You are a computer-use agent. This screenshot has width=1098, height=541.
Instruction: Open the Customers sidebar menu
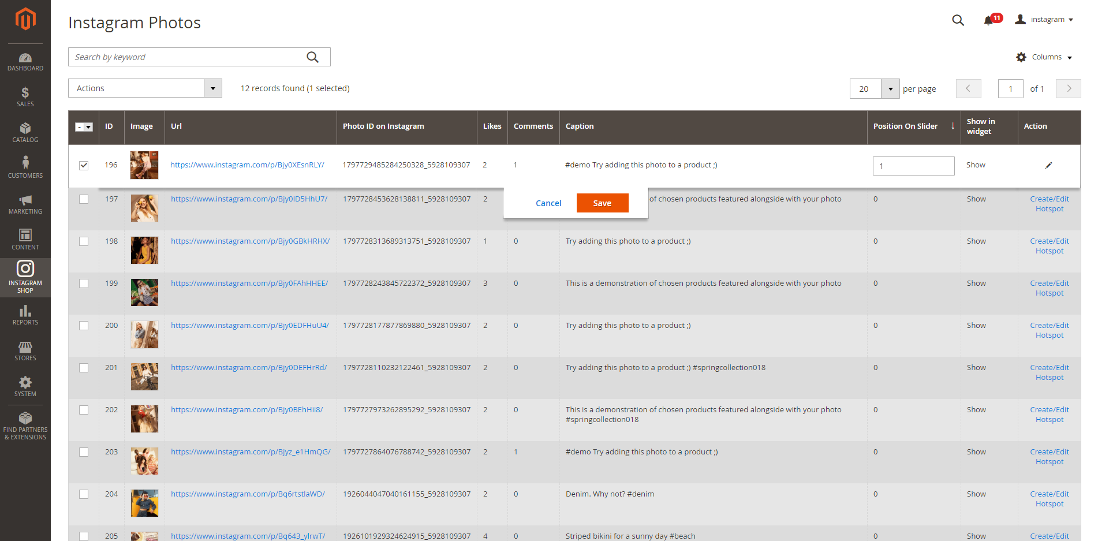pos(25,169)
